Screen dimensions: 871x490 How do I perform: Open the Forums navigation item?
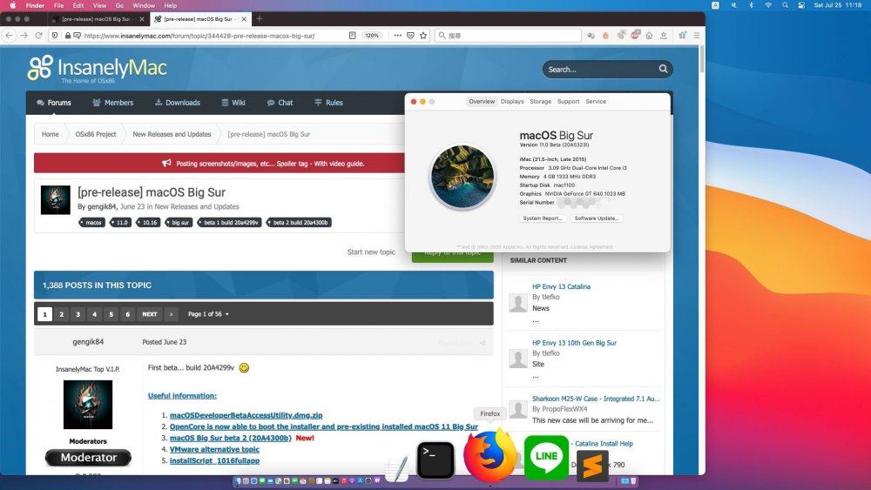pyautogui.click(x=54, y=103)
